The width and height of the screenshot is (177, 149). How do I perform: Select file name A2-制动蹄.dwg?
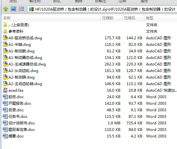pos(22,77)
